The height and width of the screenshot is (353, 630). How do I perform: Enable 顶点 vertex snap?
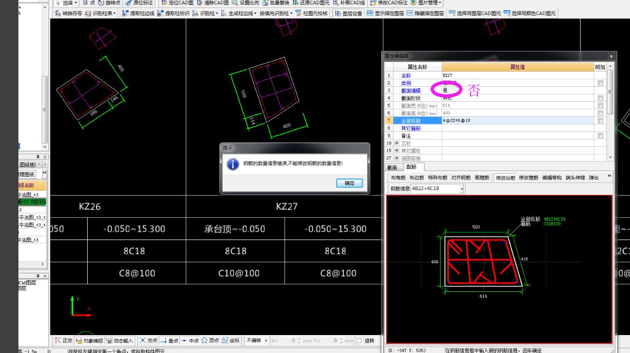tap(211, 340)
